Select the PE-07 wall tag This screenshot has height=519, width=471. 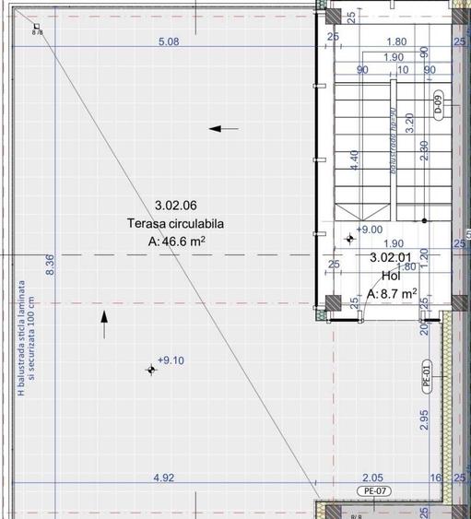coord(374,490)
